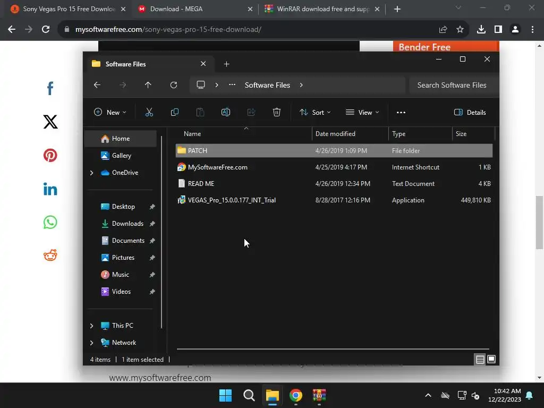Open Downloads quick access folder
The width and height of the screenshot is (544, 408).
click(127, 224)
